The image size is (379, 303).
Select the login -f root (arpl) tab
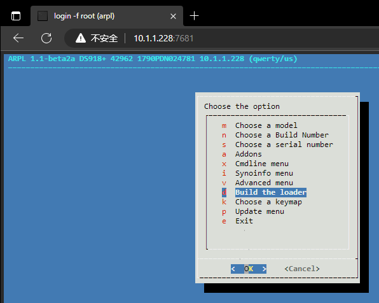point(107,16)
